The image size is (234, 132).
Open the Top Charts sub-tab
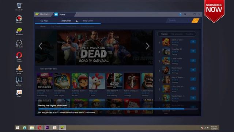coord(56,26)
